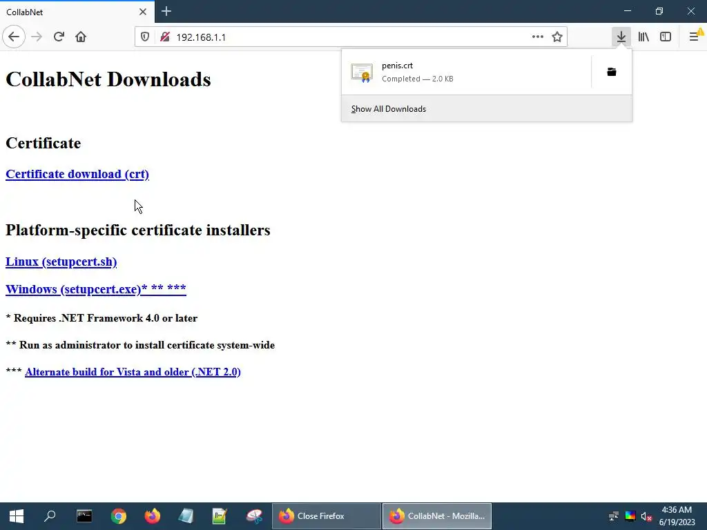Open the Windows Start menu
The image size is (707, 530).
(17, 516)
